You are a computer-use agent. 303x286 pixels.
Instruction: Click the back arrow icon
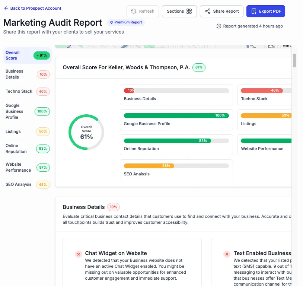(x=6, y=8)
